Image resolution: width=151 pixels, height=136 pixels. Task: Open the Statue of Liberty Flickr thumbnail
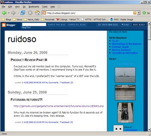(125, 75)
